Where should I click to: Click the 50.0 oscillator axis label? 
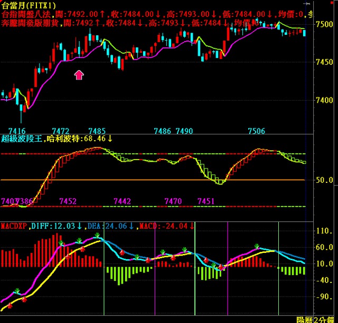pyautogui.click(x=324, y=180)
